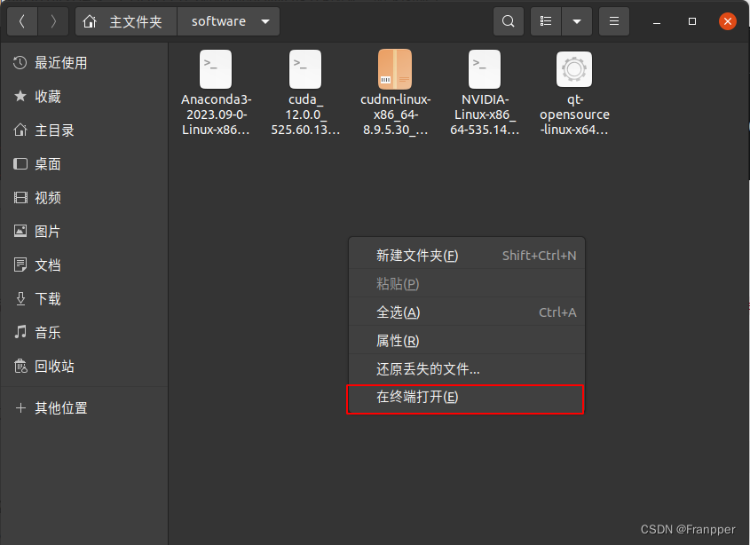The width and height of the screenshot is (750, 545).
Task: Click the qt-opensource-linux-x64 file name
Action: [574, 115]
